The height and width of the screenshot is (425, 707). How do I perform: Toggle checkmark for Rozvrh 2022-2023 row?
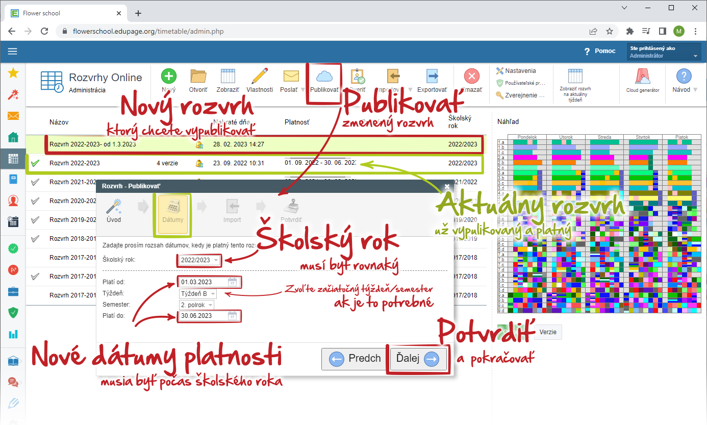click(35, 164)
